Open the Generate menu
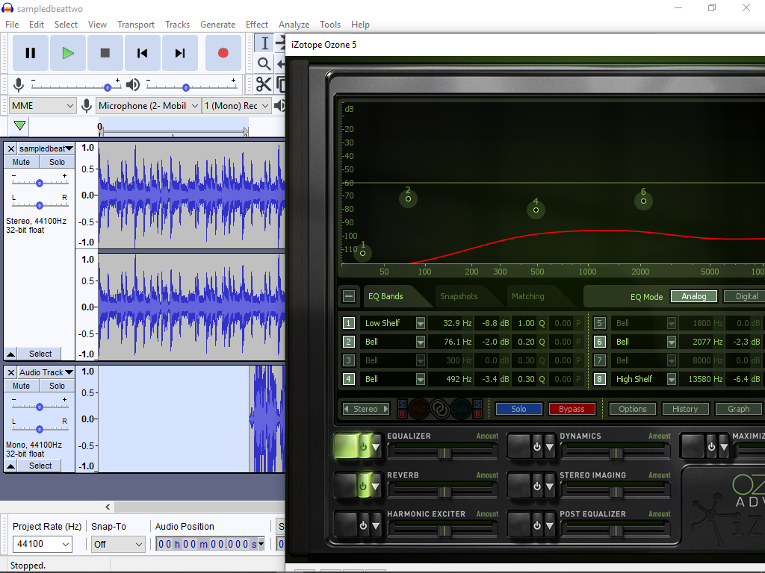This screenshot has width=765, height=573. [217, 25]
